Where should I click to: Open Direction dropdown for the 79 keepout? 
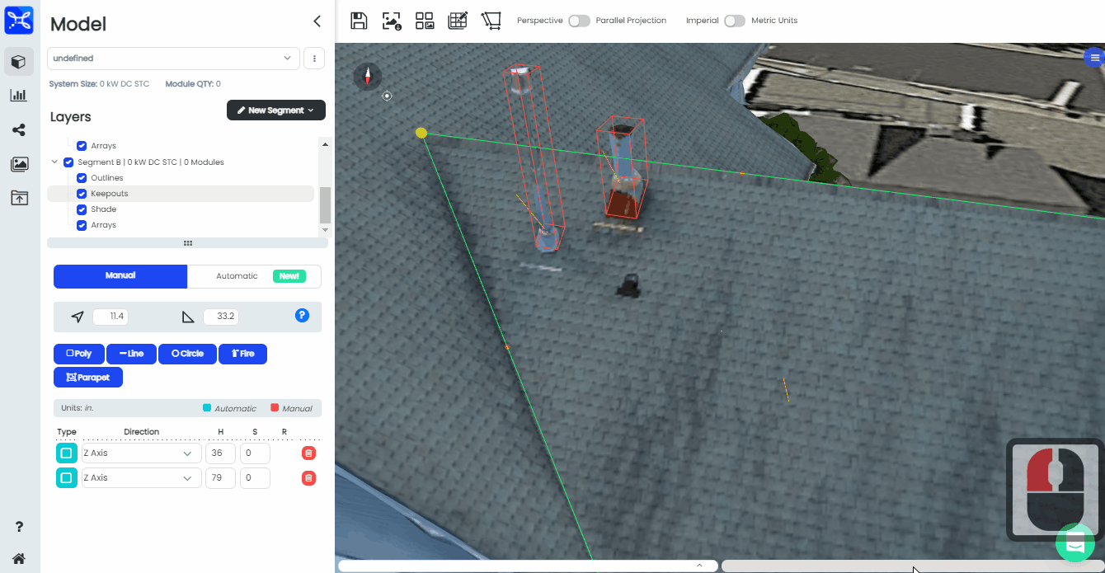pos(141,478)
